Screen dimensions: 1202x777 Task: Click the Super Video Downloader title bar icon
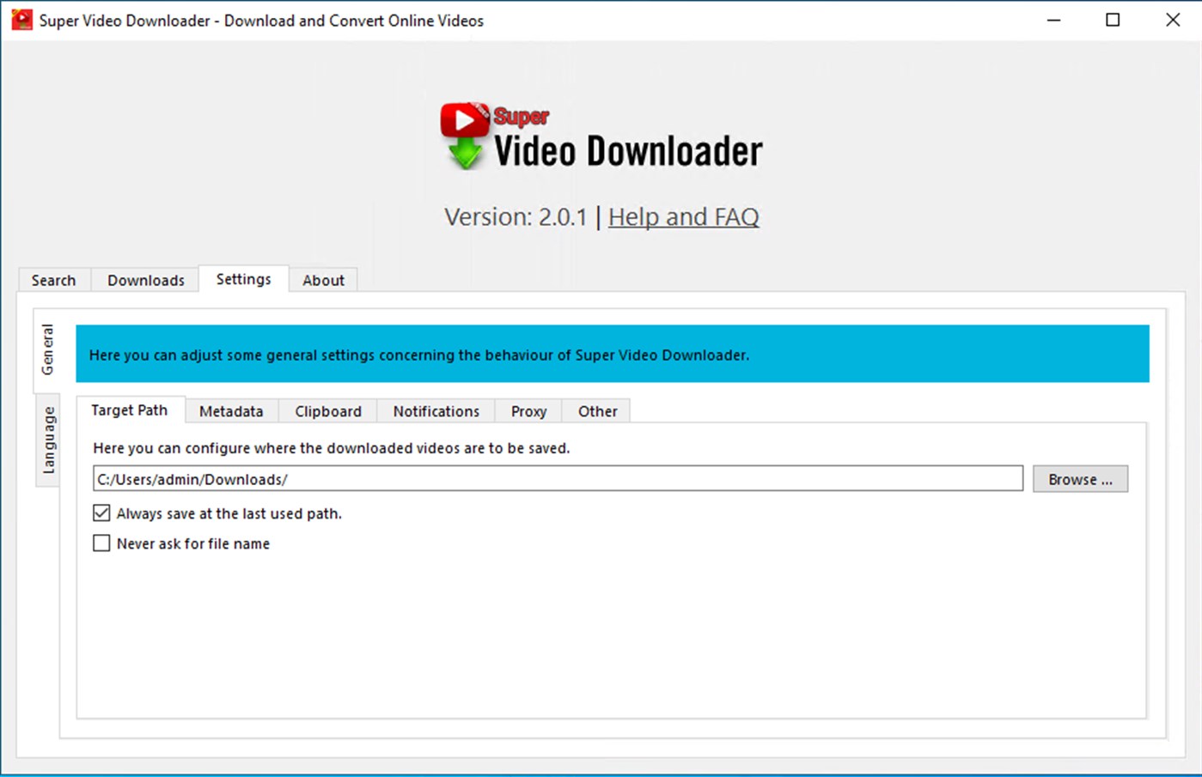click(x=21, y=20)
